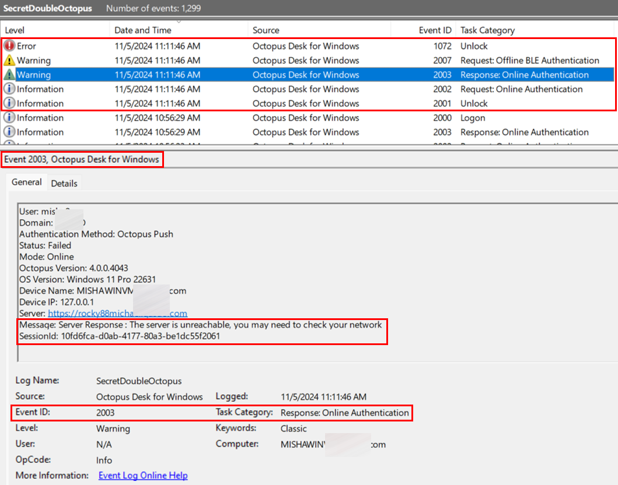The width and height of the screenshot is (618, 485).
Task: Click the User value N/A
Action: click(x=104, y=444)
